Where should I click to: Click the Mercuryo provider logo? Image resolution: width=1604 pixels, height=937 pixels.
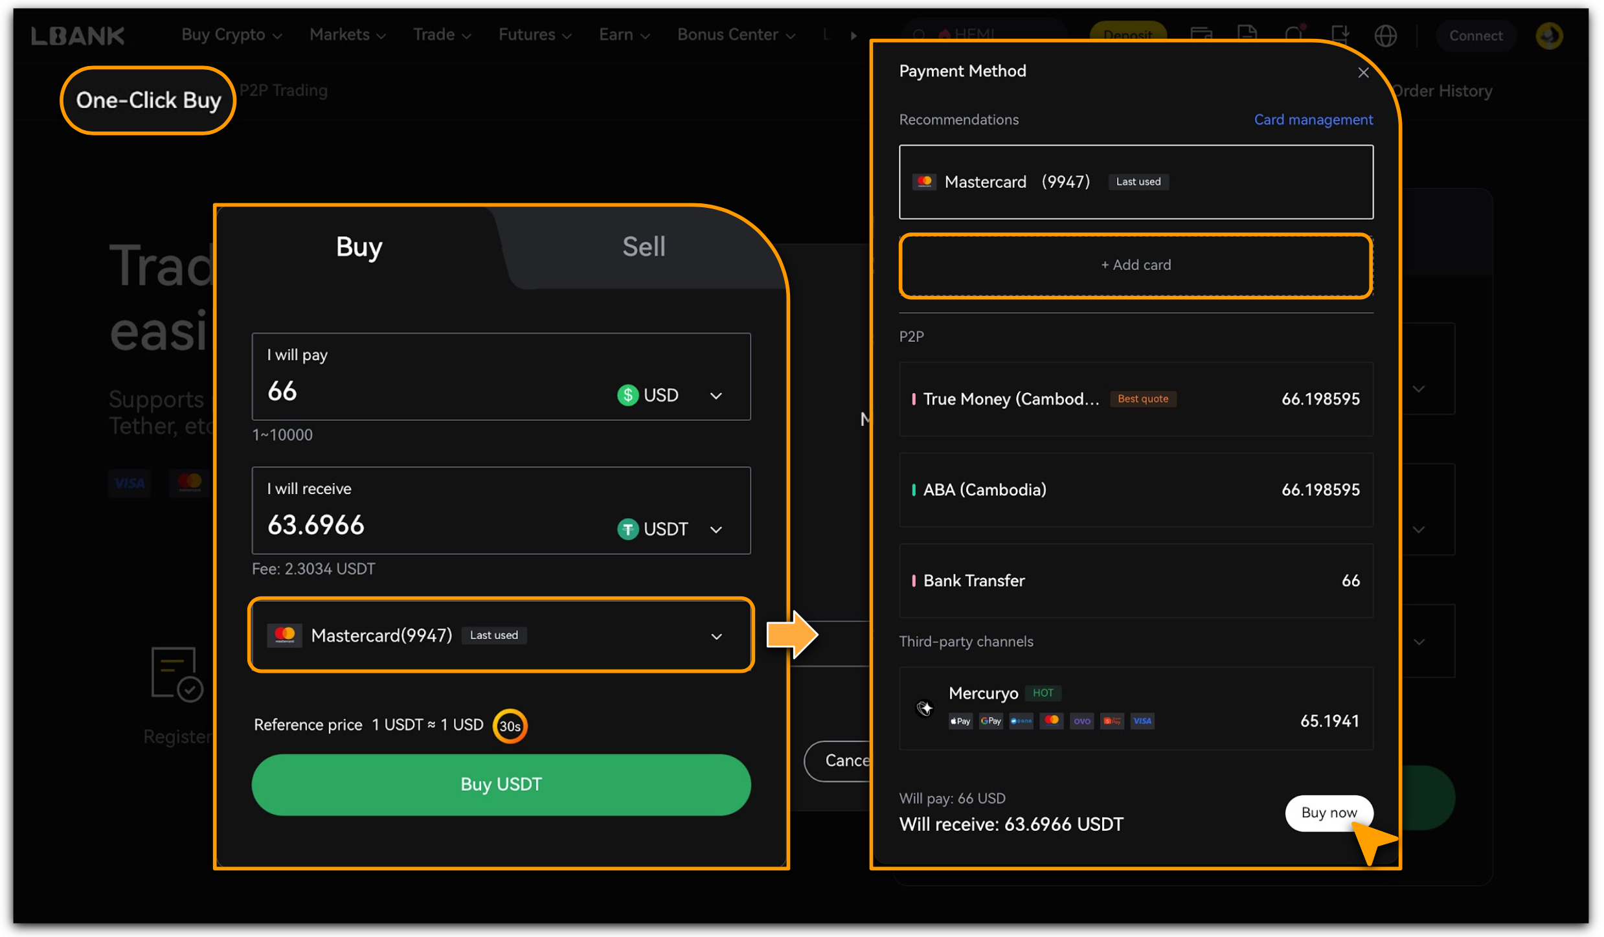click(924, 708)
